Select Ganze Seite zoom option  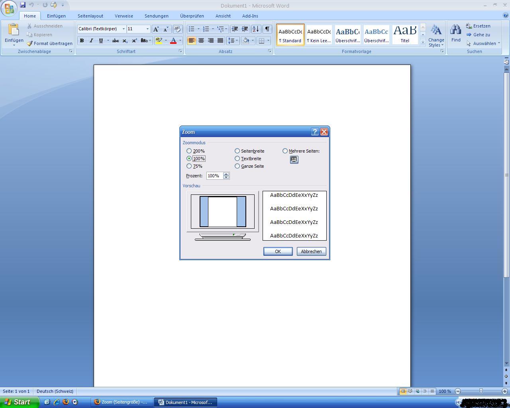[249, 166]
